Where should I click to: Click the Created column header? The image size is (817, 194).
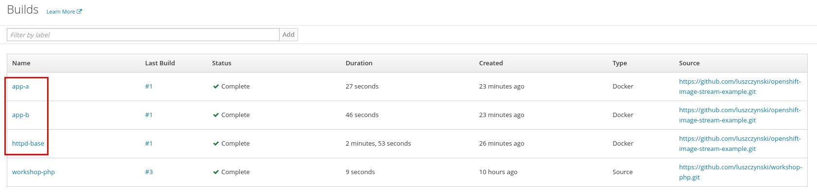point(491,63)
